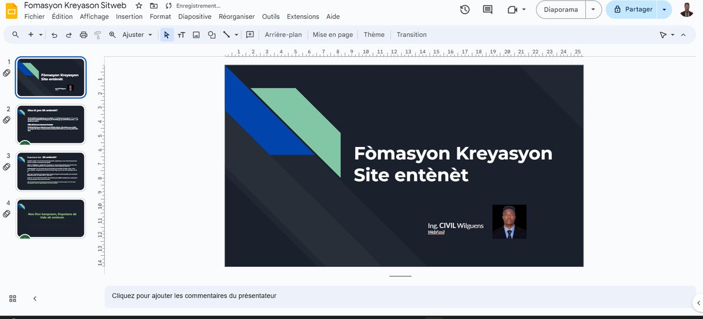Open the Édition menu
The image size is (703, 319).
tap(62, 16)
